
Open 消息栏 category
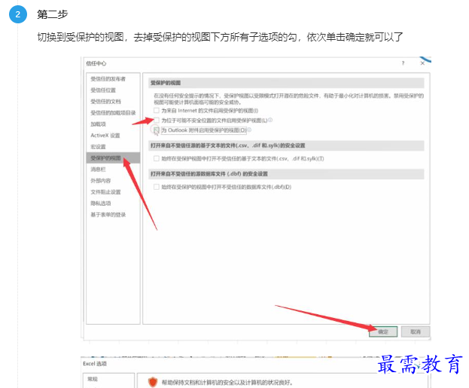[x=98, y=170]
